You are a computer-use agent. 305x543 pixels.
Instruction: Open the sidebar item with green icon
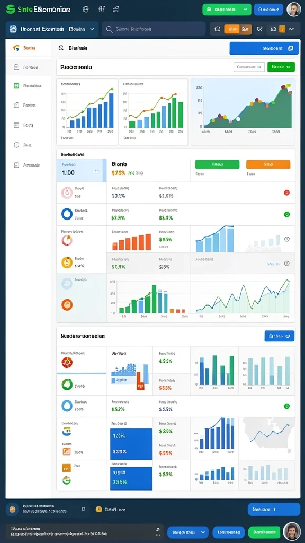(x=29, y=85)
